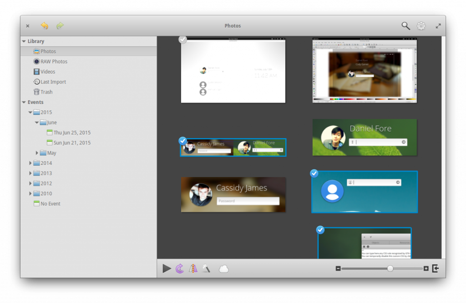Click the enhance magic wand icon
Viewport: 466px width, 303px height.
[x=207, y=268]
